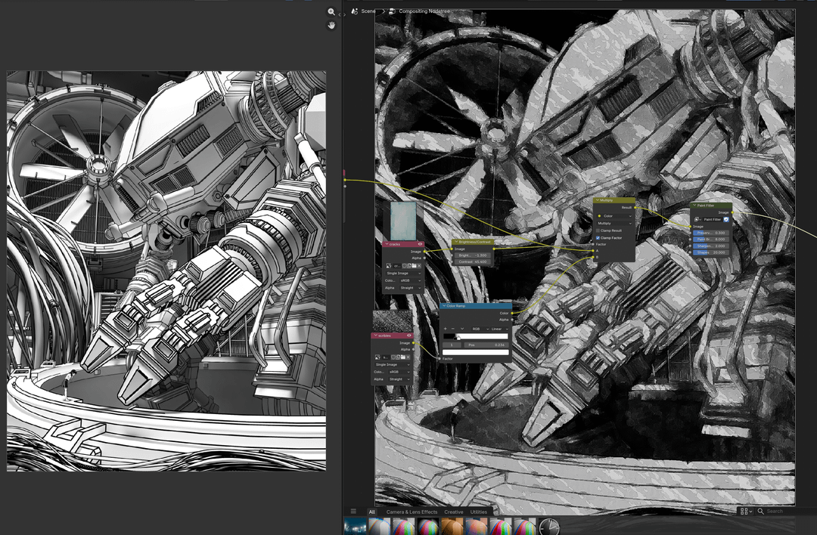Click the fake user shield on Paint Filter
Image resolution: width=817 pixels, height=535 pixels.
(x=725, y=219)
